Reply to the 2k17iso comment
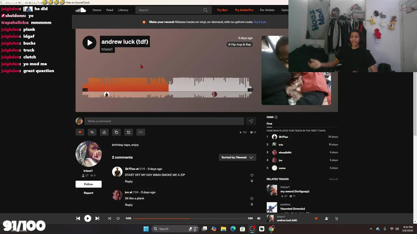Screen dimensions: 417x234 pos(129,181)
